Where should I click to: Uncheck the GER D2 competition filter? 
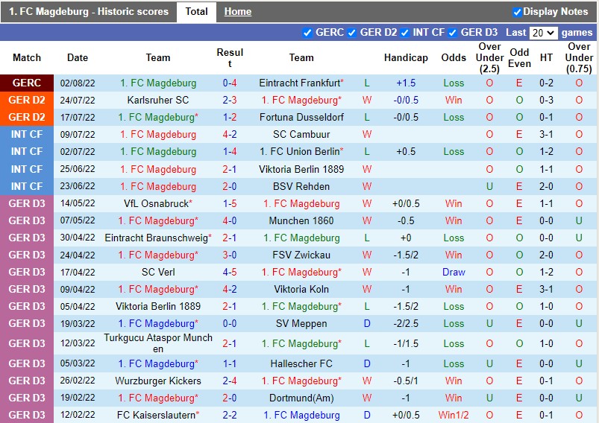click(351, 33)
